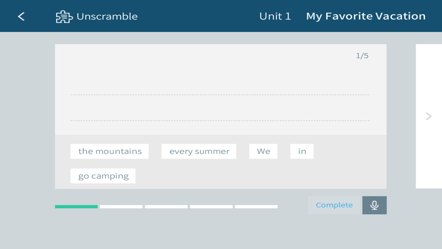Pick the "We" word tile
This screenshot has width=442, height=249.
263,151
